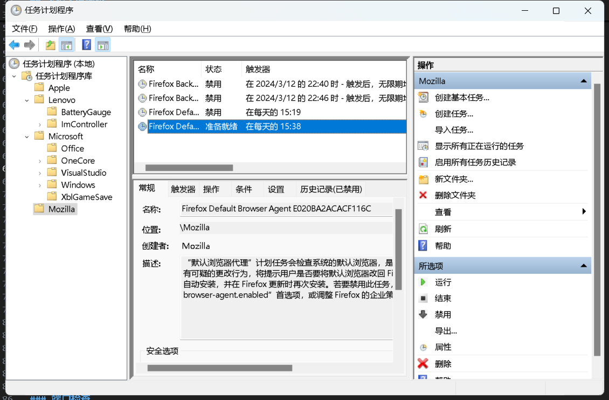Click the details pane vertical scrollbar
Screen dimensions: 609x400
(x=398, y=249)
